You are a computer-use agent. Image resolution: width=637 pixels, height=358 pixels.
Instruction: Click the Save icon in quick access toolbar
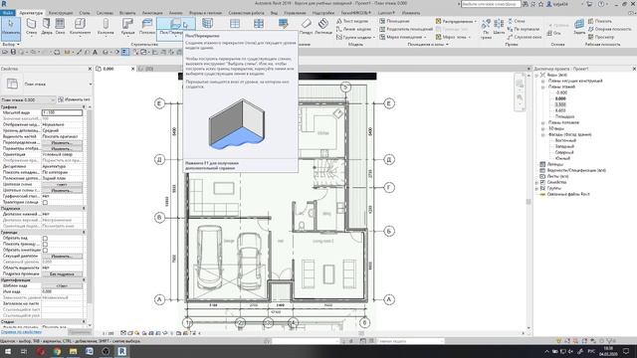point(13,52)
